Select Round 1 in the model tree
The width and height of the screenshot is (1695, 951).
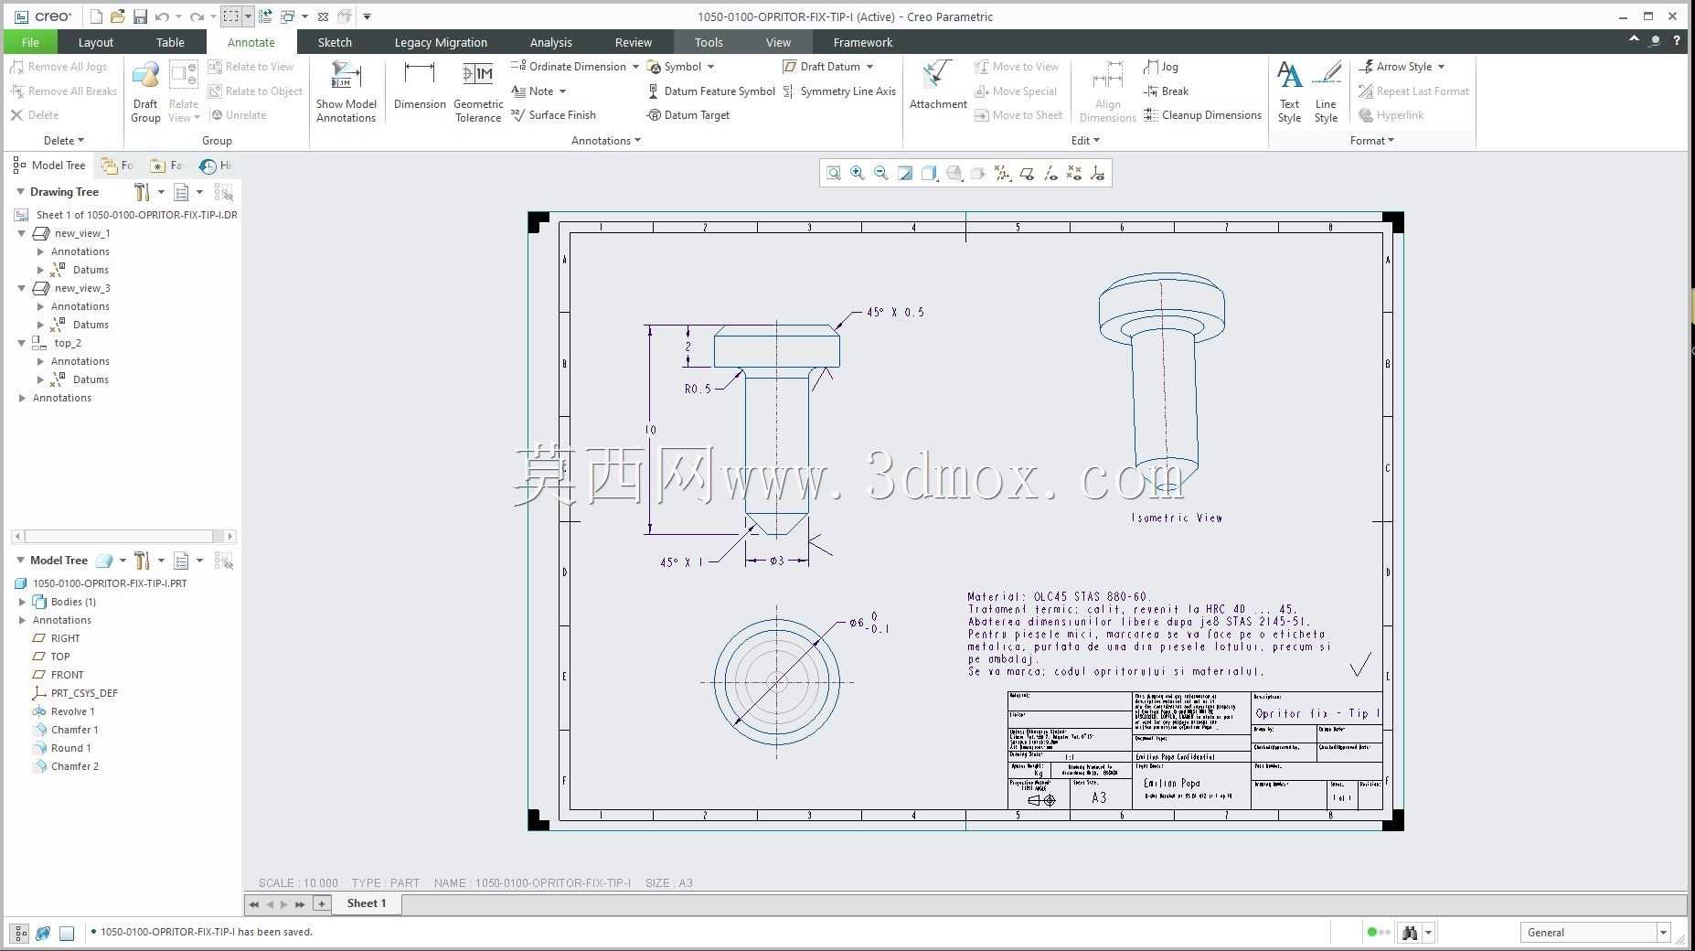(x=70, y=748)
